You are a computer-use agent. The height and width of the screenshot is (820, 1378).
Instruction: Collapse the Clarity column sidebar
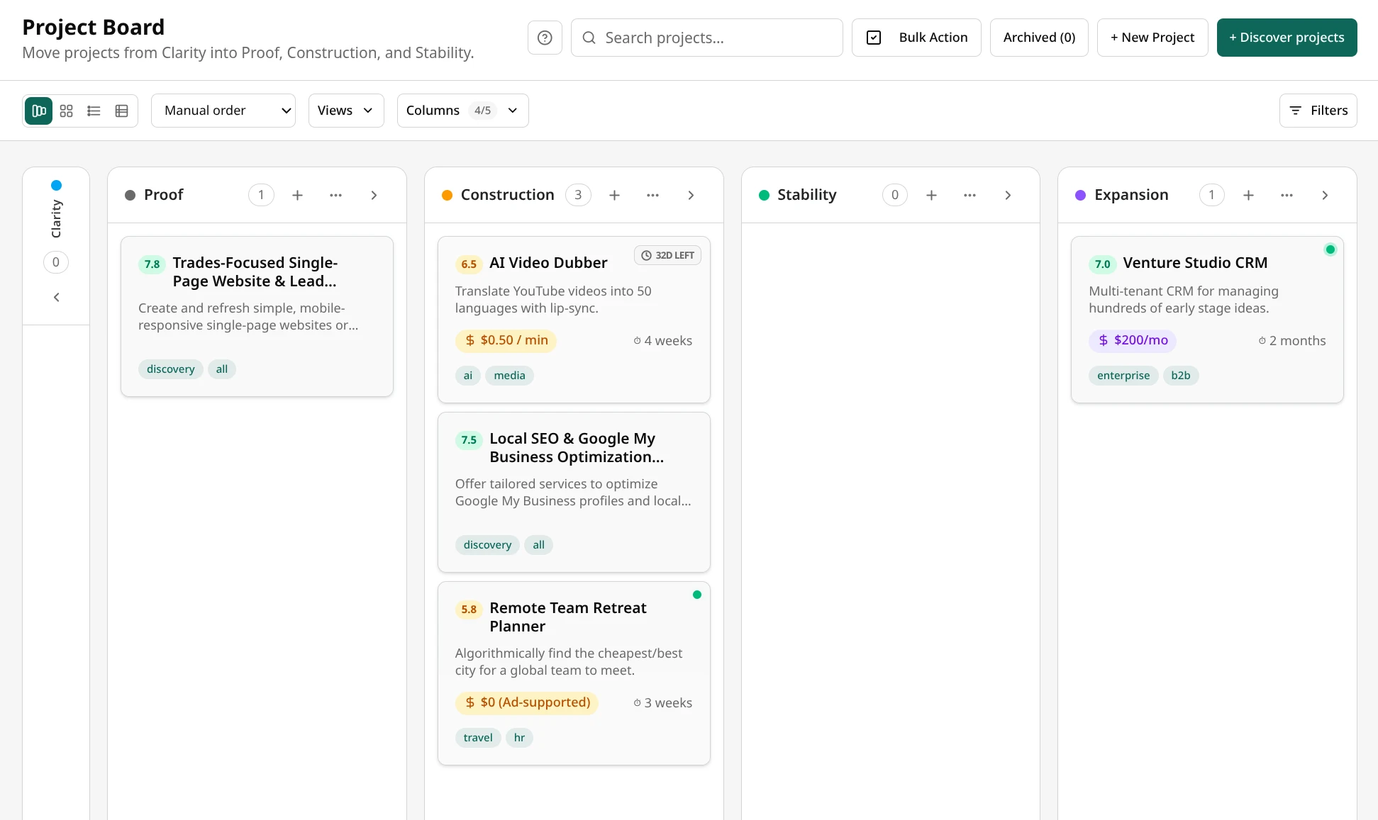point(56,297)
